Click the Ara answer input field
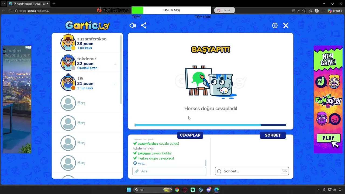 click(169, 171)
